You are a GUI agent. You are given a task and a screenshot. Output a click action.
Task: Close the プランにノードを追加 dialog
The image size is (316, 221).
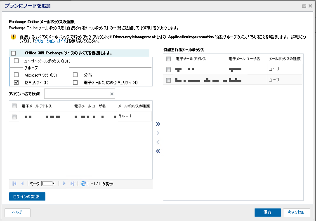[x=310, y=6]
